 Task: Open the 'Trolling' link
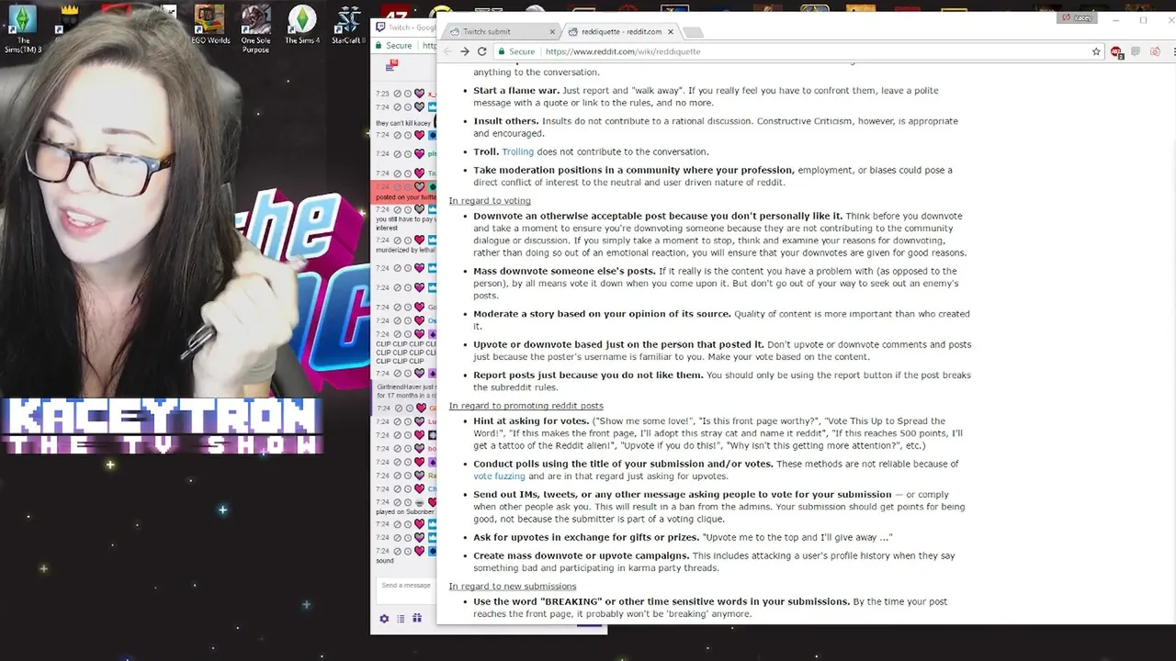point(517,151)
